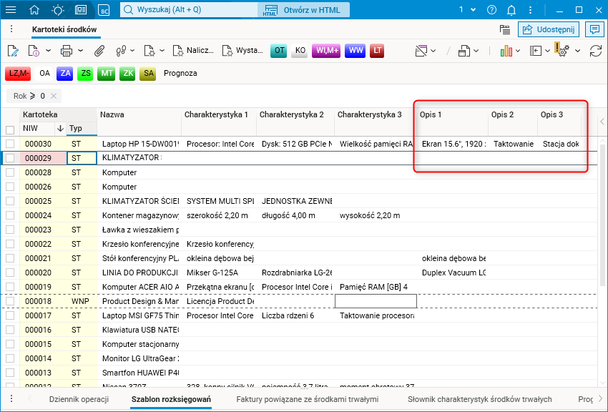The image size is (608, 412).
Task: Check the row 000030 checkbox
Action: (x=10, y=144)
